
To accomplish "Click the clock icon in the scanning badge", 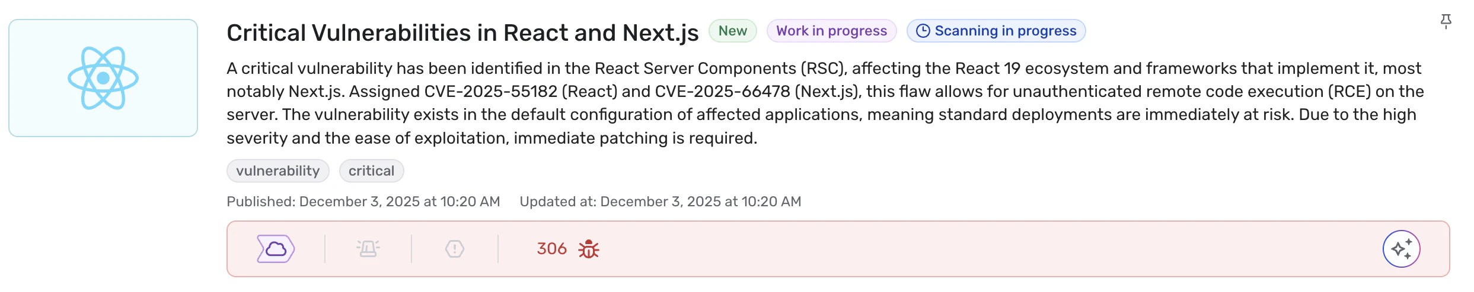I will coord(923,31).
